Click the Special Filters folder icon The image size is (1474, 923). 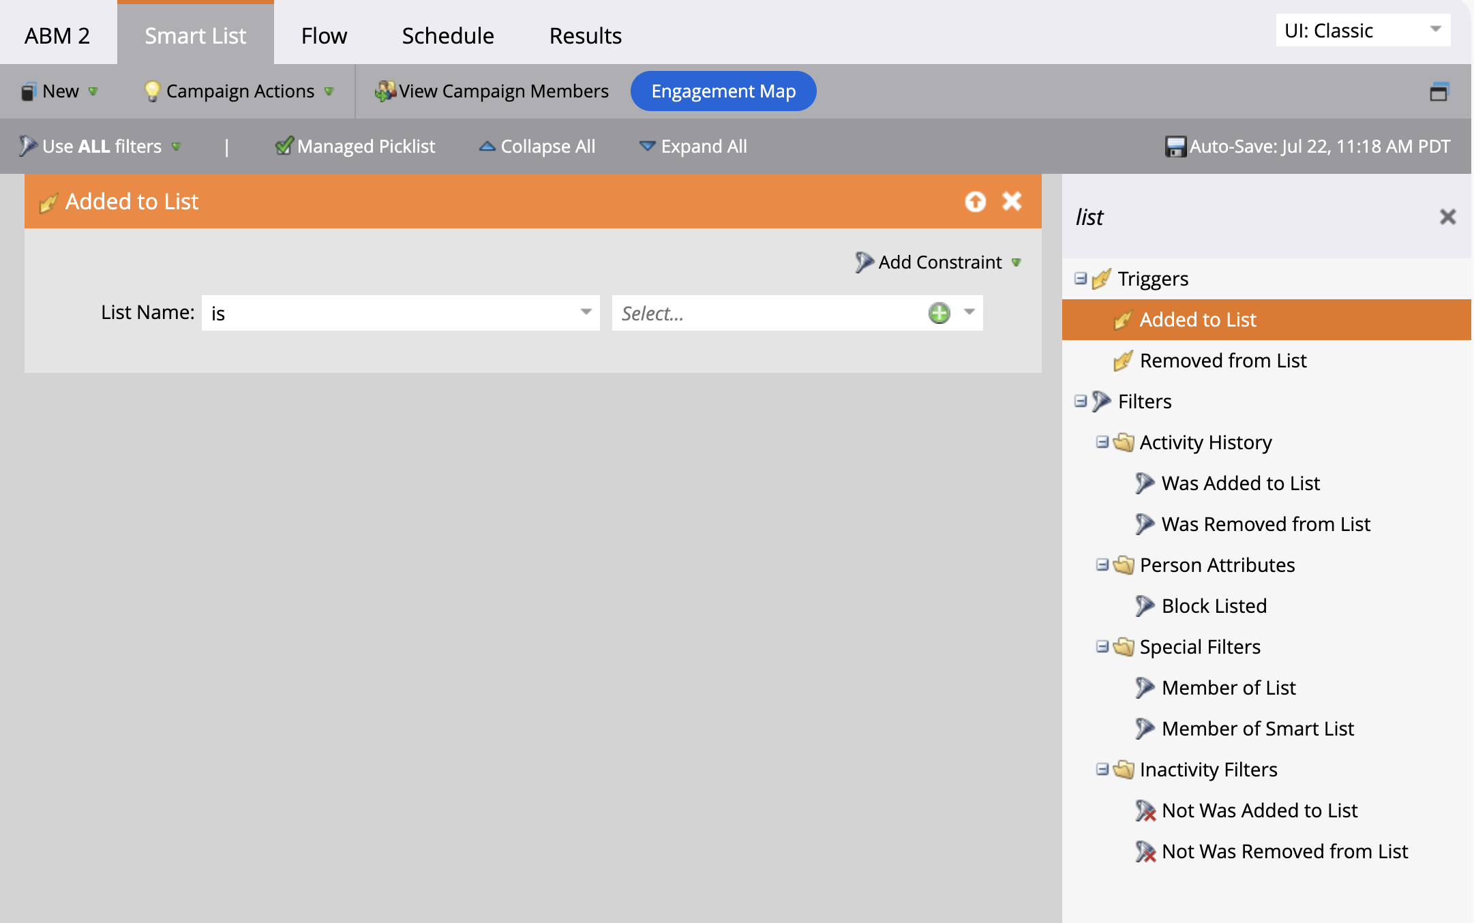1124,647
